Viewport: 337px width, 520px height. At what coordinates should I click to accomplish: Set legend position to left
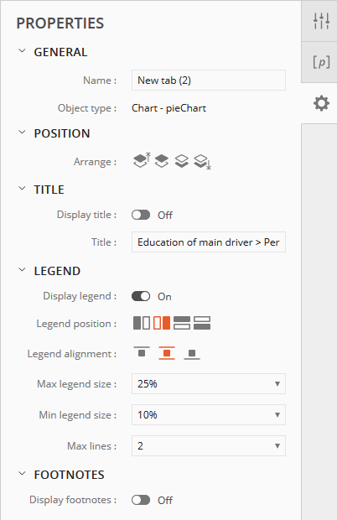(142, 323)
